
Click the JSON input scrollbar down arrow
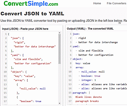[x=60, y=103]
